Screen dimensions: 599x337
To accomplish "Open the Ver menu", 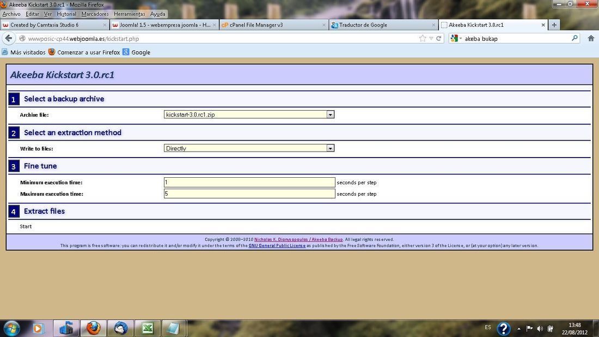I will 48,14.
